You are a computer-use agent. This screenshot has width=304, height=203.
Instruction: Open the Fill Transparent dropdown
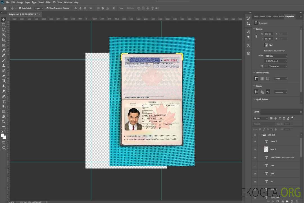[278, 66]
